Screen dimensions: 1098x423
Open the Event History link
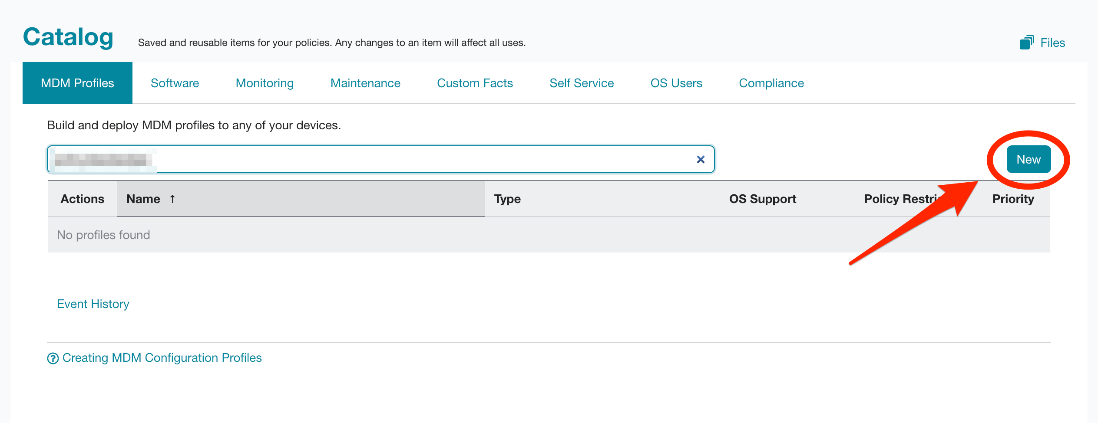point(93,304)
